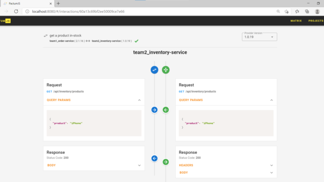
Task: Click the browser address bar URL
Action: click(78, 12)
